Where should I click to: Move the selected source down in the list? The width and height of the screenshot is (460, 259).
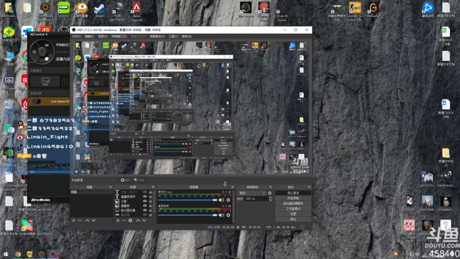tap(144, 220)
